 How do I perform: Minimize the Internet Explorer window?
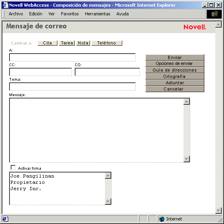pyautogui.click(x=205, y=5)
